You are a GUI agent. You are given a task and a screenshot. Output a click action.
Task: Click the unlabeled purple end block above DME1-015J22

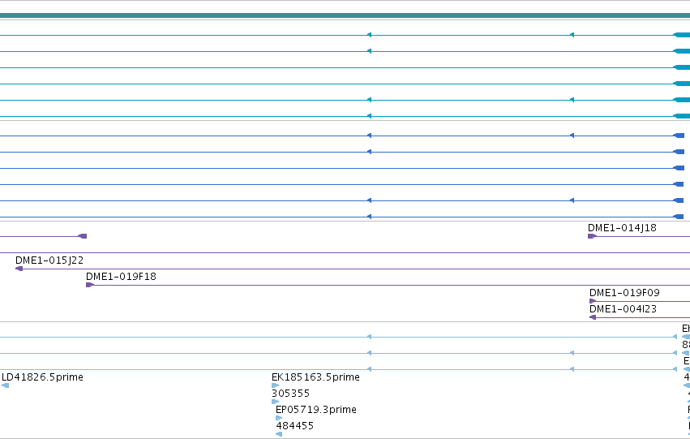point(82,236)
